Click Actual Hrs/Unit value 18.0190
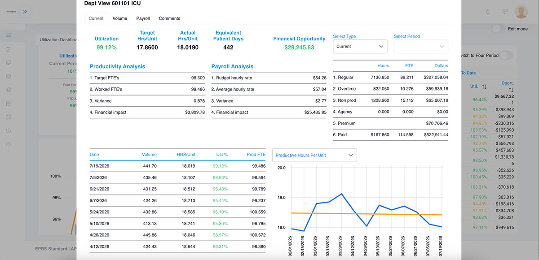The image size is (539, 260). tap(188, 48)
